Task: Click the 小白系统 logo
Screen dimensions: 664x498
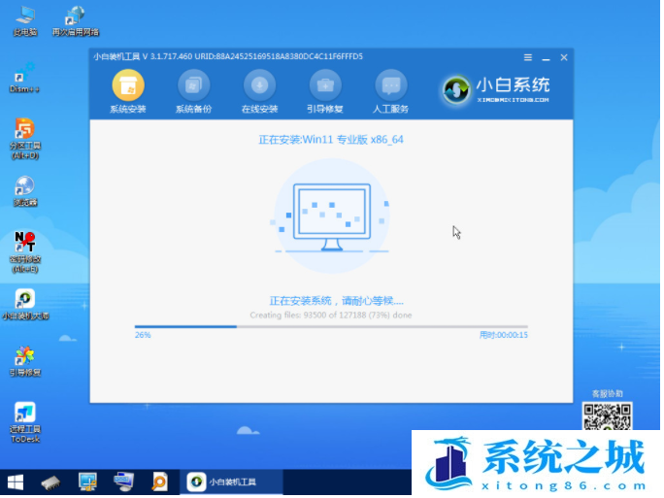Action: 496,89
